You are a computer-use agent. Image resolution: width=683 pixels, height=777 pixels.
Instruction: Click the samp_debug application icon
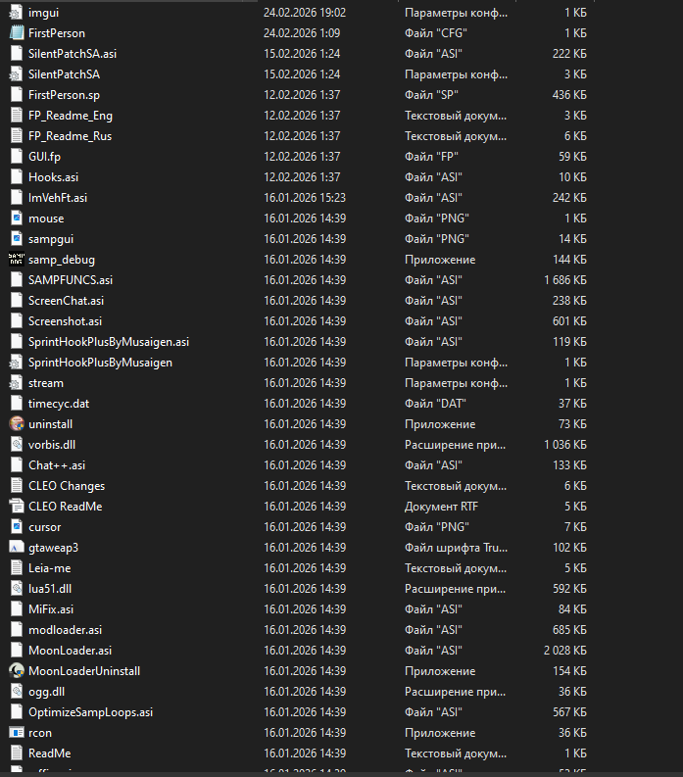(x=16, y=260)
